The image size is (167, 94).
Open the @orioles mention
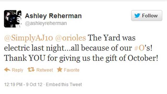pos(71,38)
